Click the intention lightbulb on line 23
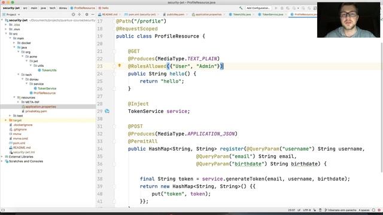The height and width of the screenshot is (215, 383). (120, 65)
